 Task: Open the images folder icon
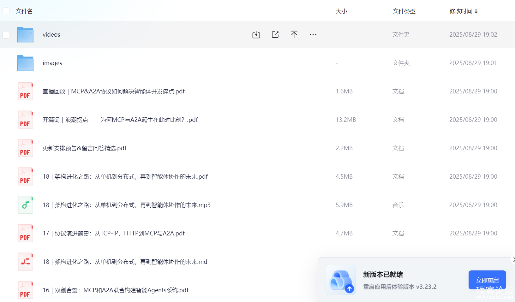coord(26,63)
